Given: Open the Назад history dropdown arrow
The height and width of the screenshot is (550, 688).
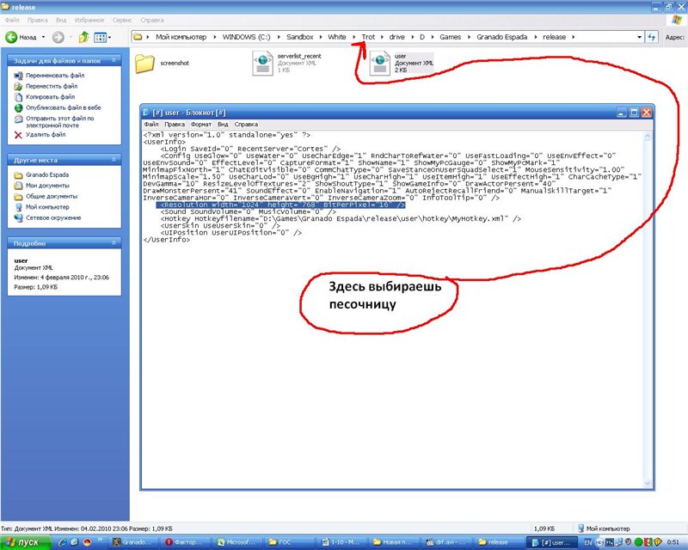Looking at the screenshot, I should tap(44, 37).
